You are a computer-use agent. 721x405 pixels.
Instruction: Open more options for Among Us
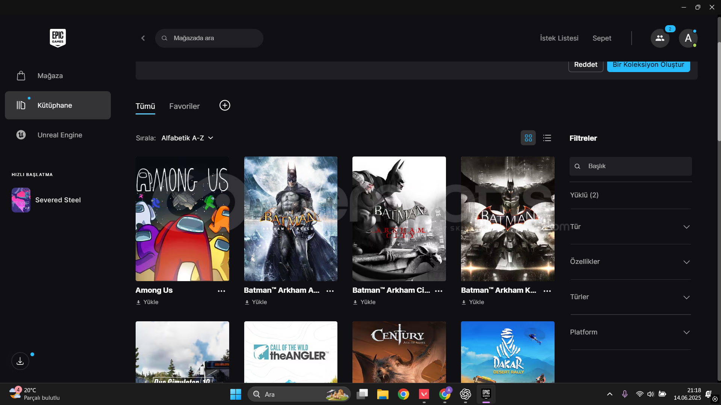point(222,291)
